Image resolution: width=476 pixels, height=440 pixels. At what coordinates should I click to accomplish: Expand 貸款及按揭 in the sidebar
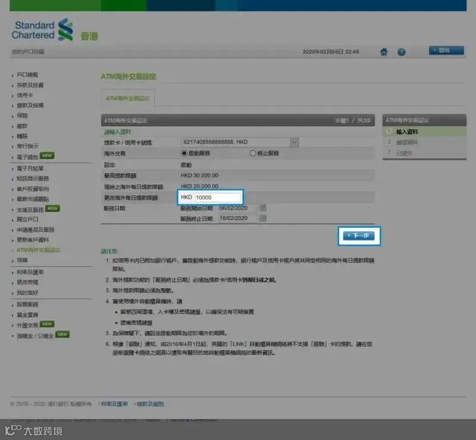pyautogui.click(x=30, y=105)
